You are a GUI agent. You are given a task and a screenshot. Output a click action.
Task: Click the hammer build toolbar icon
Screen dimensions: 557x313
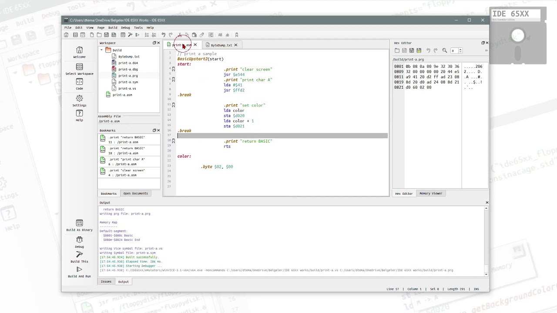[130, 35]
